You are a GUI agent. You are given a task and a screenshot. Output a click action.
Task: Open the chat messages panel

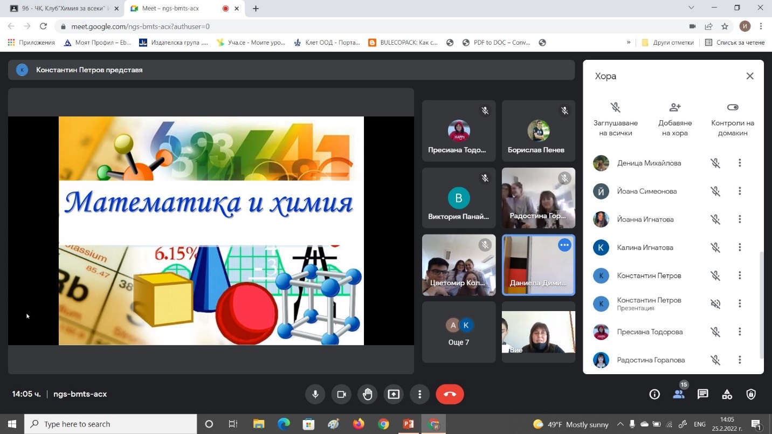coord(702,394)
